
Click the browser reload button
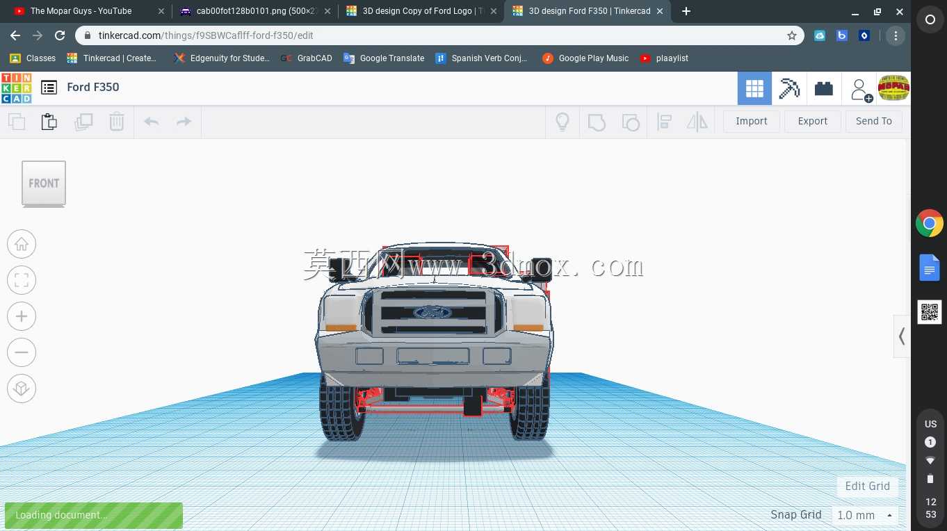coord(60,35)
